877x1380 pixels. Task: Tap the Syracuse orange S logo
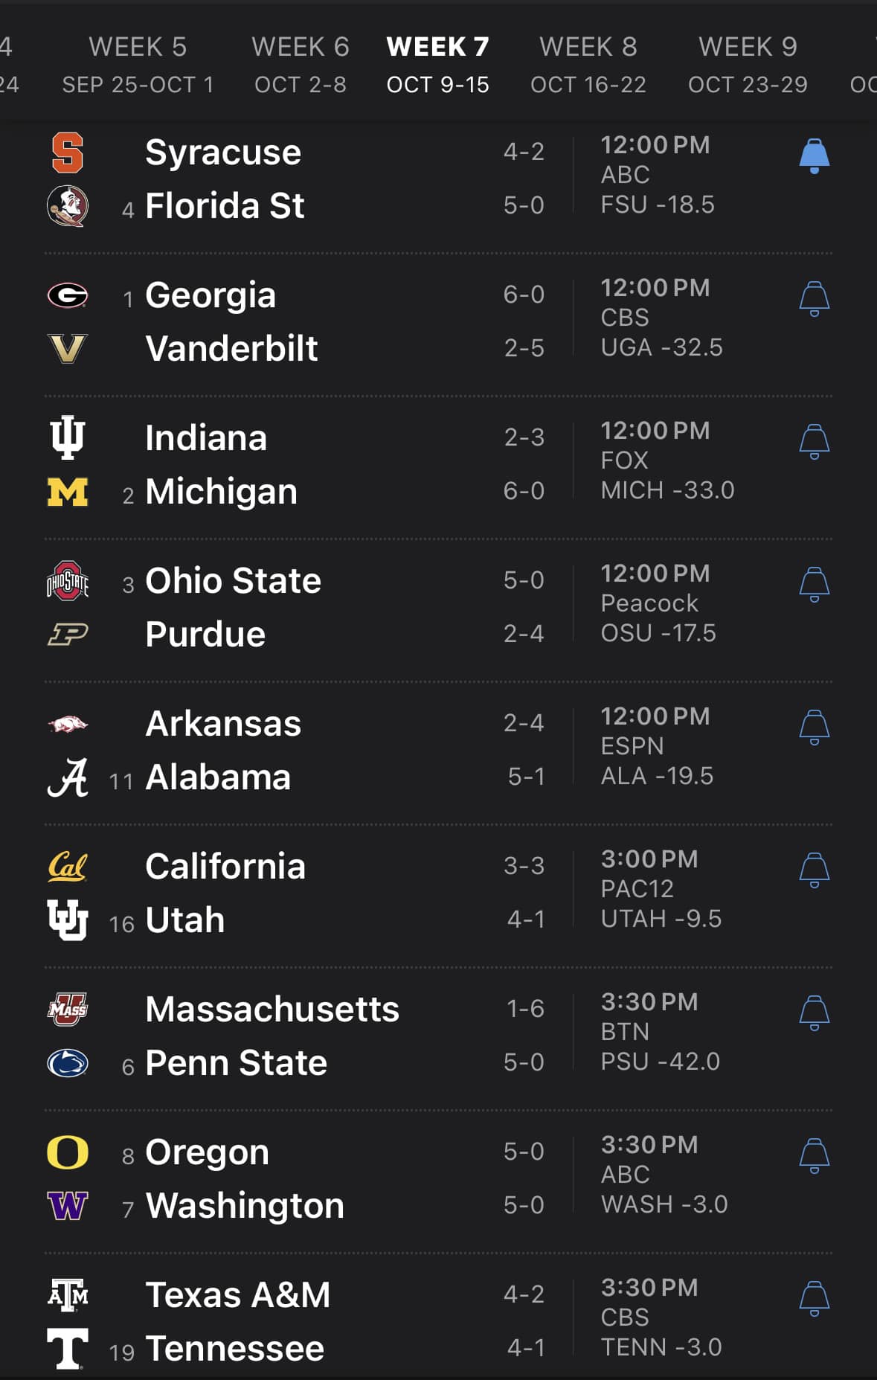click(x=67, y=153)
